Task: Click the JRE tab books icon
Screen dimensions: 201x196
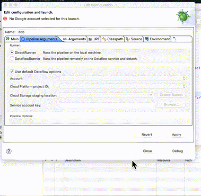Action: [x=90, y=39]
